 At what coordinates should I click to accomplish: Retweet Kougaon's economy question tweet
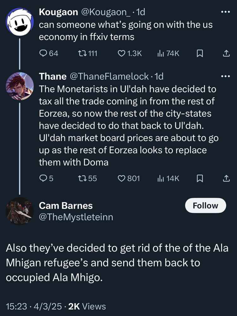[82, 53]
